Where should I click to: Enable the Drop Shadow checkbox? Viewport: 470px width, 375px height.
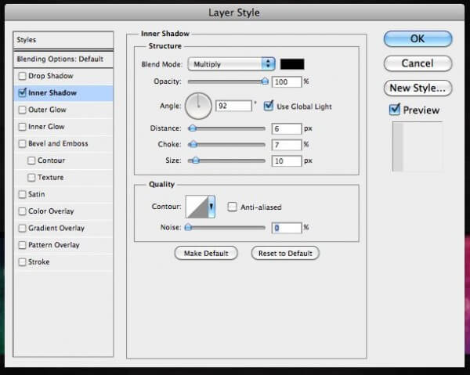[22, 76]
